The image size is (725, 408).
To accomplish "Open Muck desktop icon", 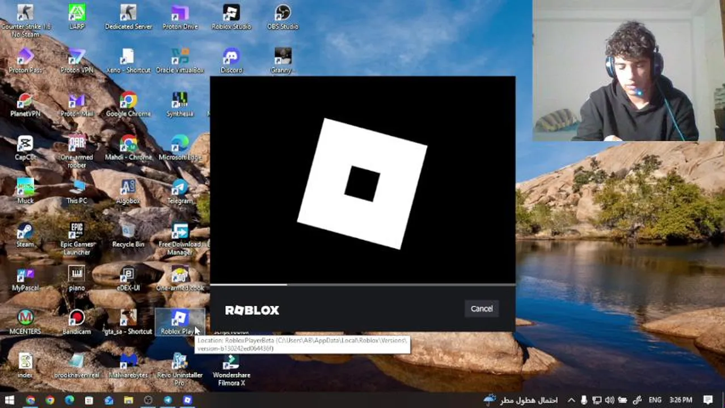I will (x=26, y=191).
